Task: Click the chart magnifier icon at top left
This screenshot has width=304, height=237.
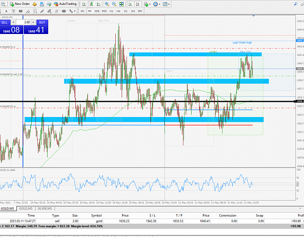Action: (3, 4)
